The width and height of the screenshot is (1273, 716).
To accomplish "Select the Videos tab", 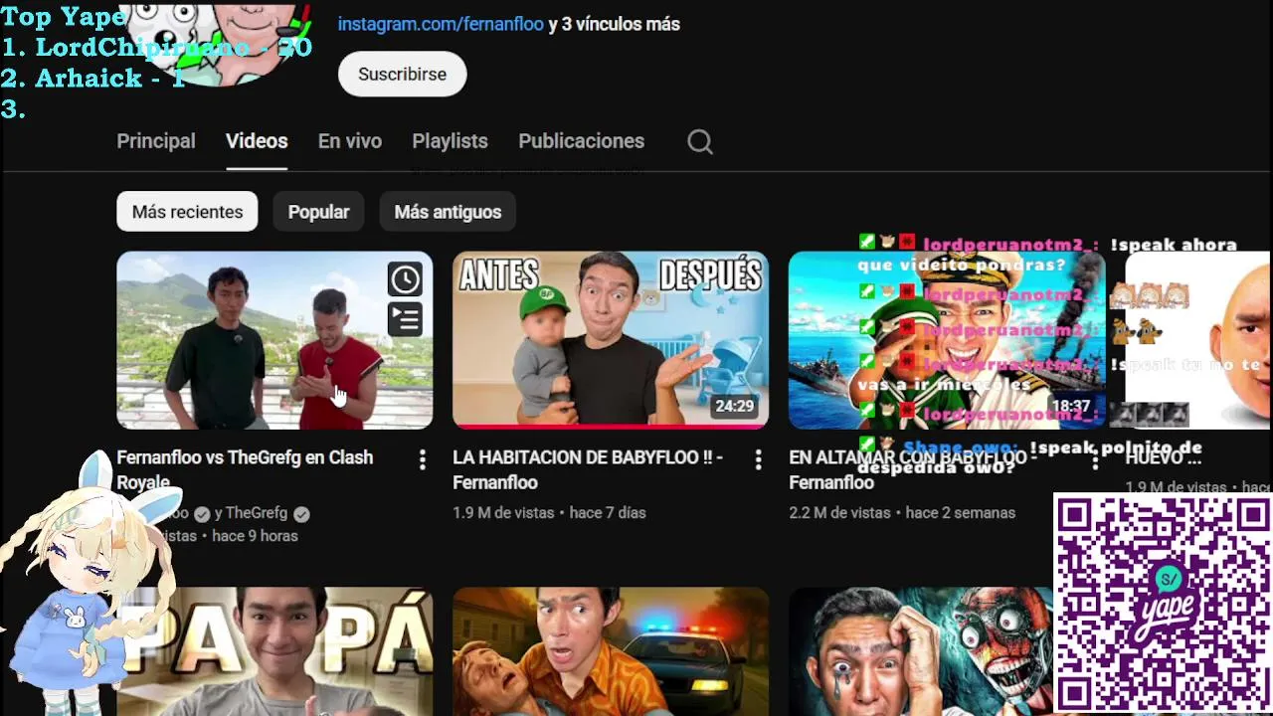I will point(257,141).
